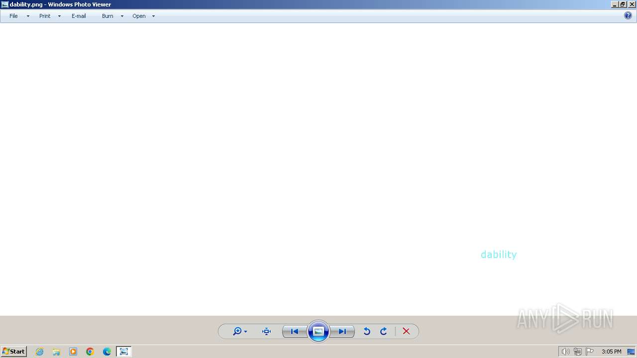Click the Photo Viewer title bar icon
Image resolution: width=637 pixels, height=358 pixels.
(4, 4)
